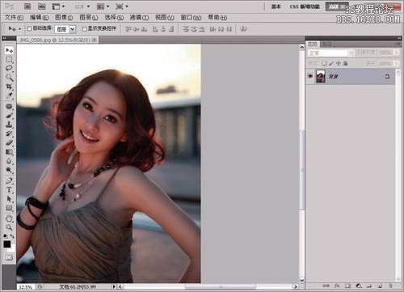404x292 pixels.
Task: Open the 图像 menu
Action: 64,18
